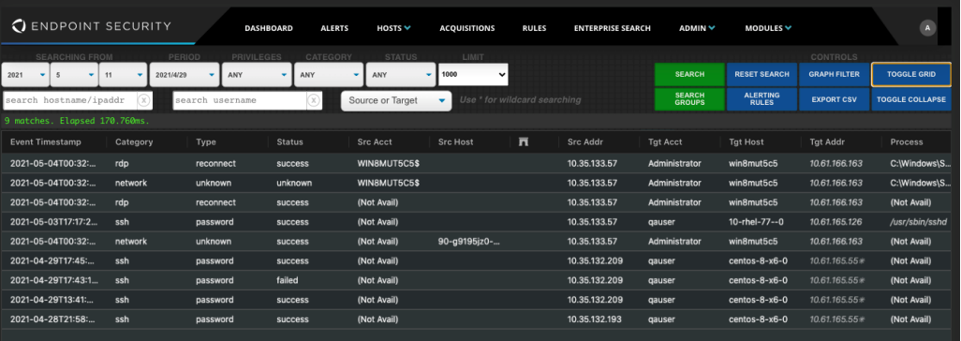Screen dimensions: 961x341
Task: Open the Limit 1000 select box
Action: [x=473, y=75]
